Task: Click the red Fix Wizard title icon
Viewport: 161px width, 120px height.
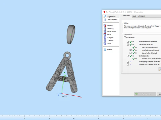Action: pos(104,12)
